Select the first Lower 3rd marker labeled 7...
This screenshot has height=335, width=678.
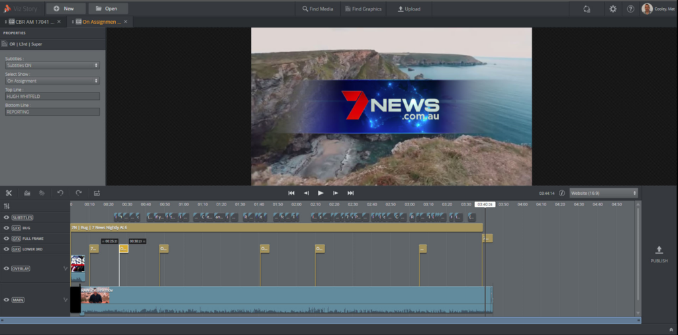94,248
